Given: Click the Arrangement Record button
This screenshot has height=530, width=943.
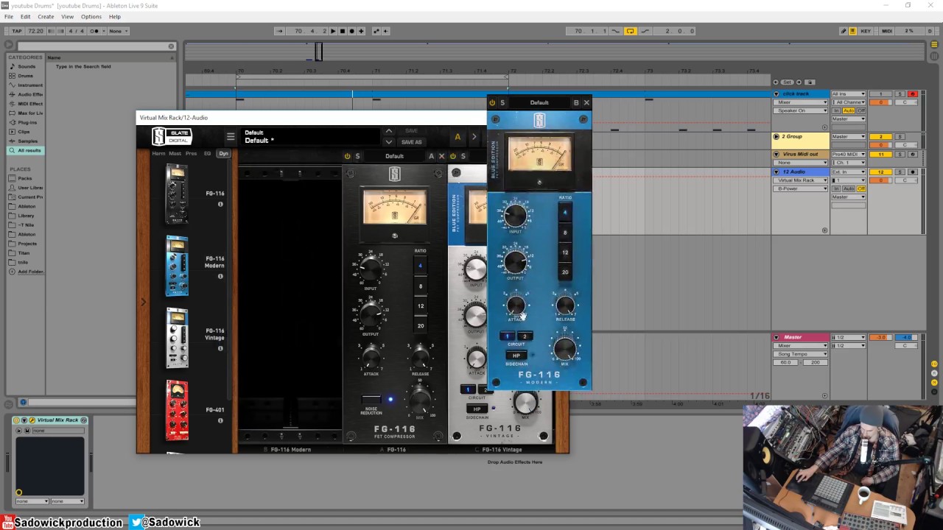Looking at the screenshot, I should tap(351, 31).
